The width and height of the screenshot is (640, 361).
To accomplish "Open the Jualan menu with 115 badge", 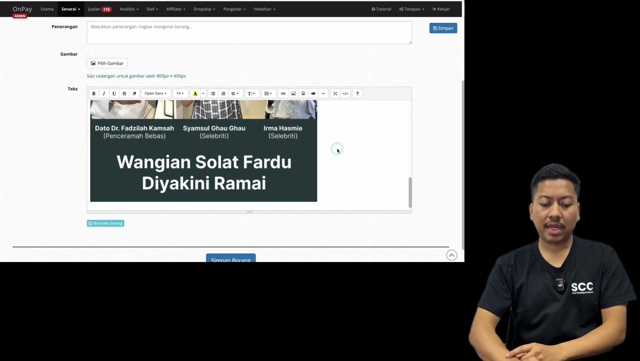I will (100, 9).
